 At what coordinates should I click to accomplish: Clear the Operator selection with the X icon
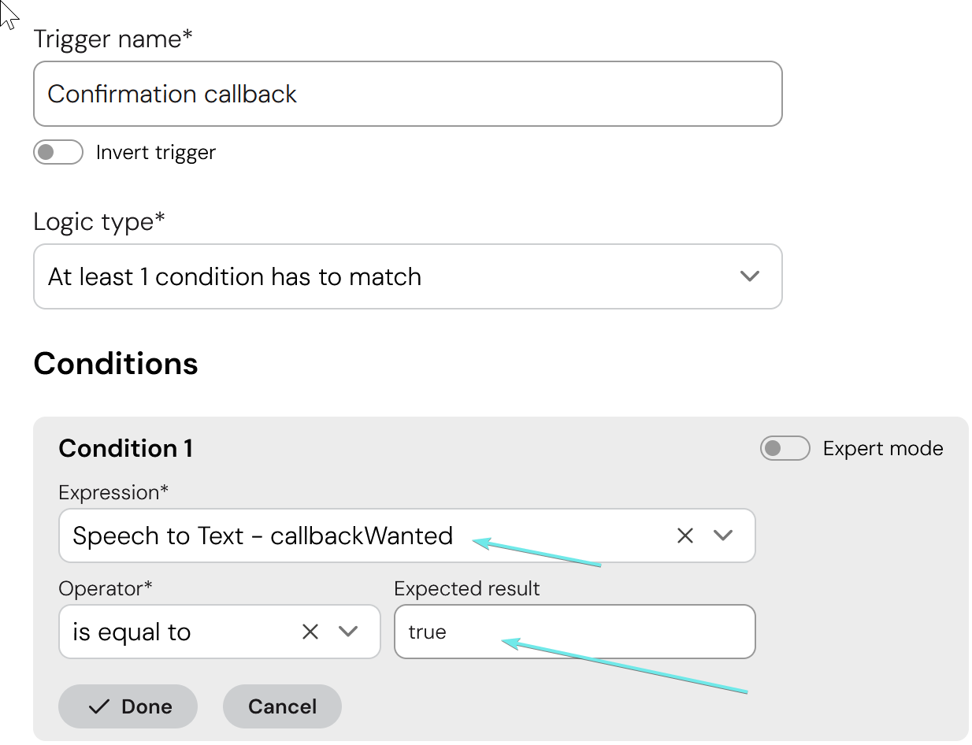pyautogui.click(x=310, y=632)
